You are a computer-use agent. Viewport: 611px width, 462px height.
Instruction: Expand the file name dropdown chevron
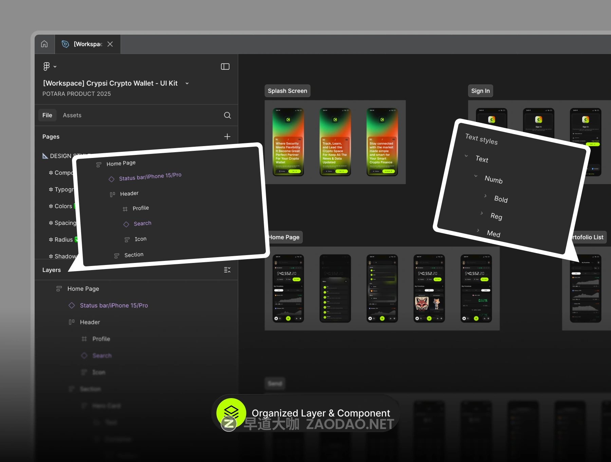click(187, 84)
